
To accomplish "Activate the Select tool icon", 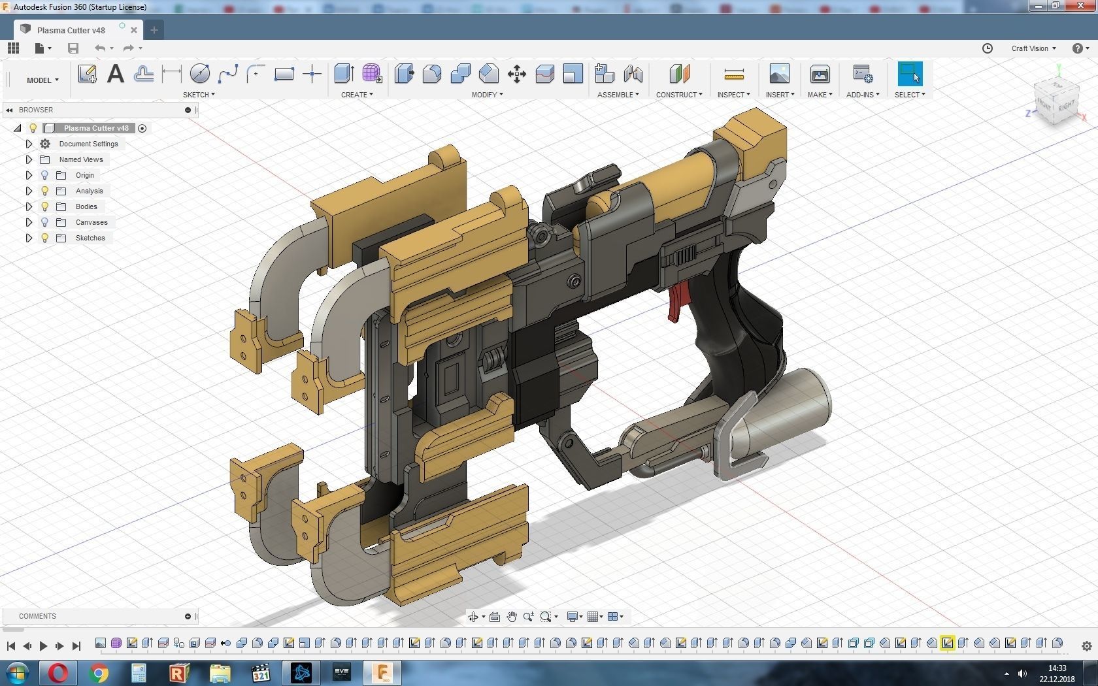I will point(910,74).
